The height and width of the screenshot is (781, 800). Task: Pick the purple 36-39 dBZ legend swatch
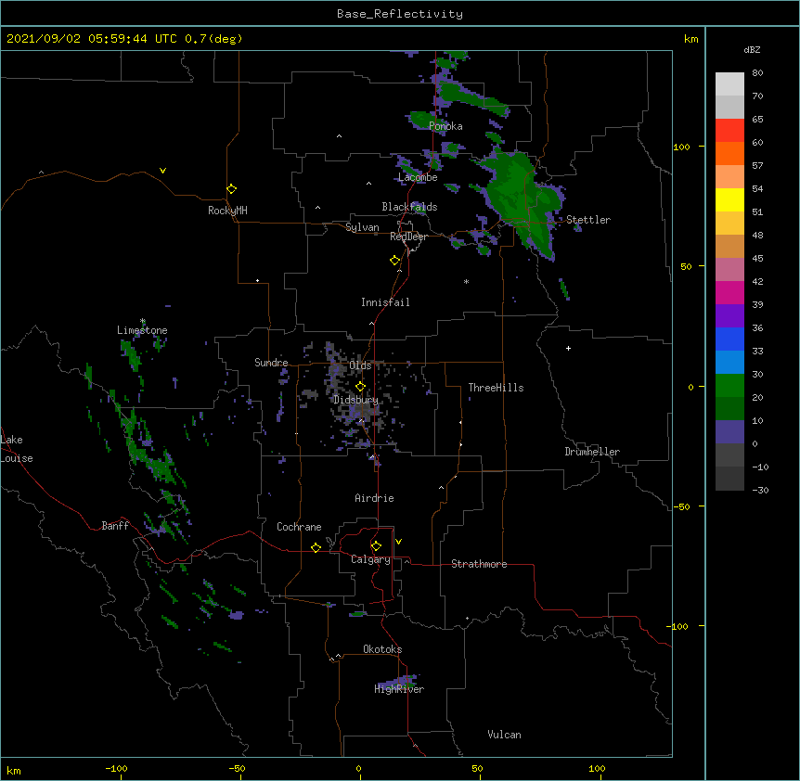(729, 316)
